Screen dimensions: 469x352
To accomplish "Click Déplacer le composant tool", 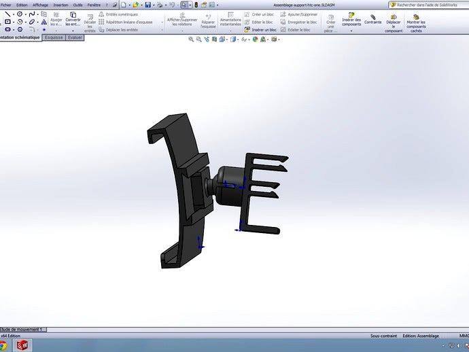I will coord(394,23).
